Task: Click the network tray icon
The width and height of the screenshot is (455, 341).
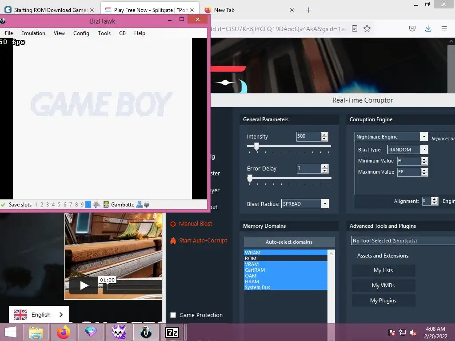Action: click(403, 333)
